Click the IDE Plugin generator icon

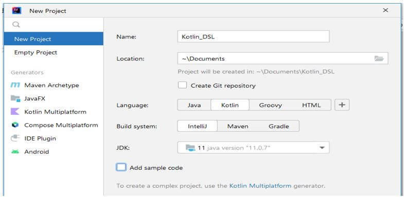tap(15, 138)
